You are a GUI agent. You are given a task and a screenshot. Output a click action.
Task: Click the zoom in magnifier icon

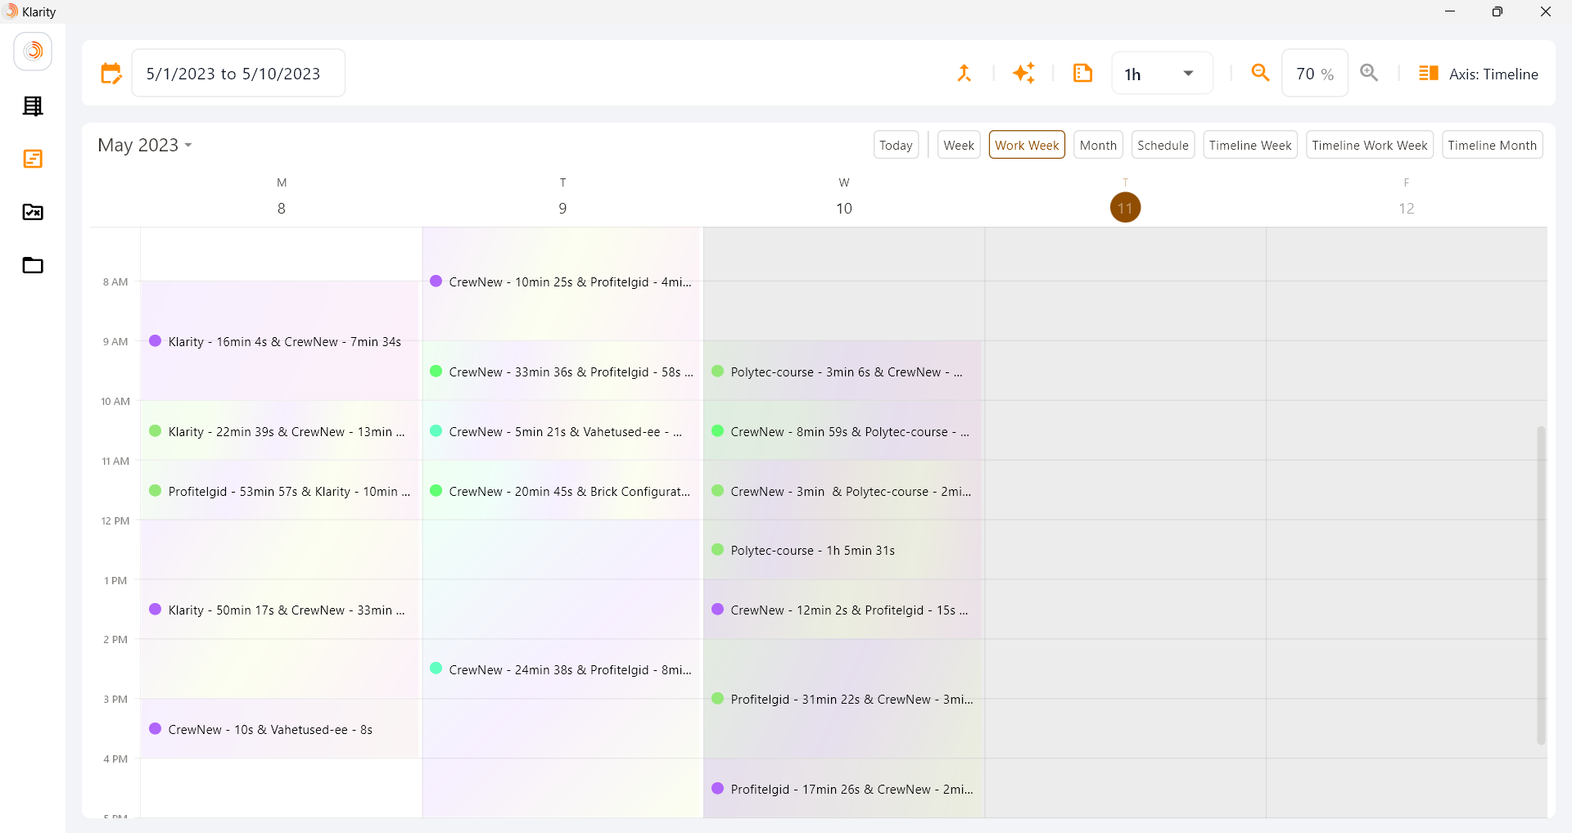click(x=1369, y=74)
